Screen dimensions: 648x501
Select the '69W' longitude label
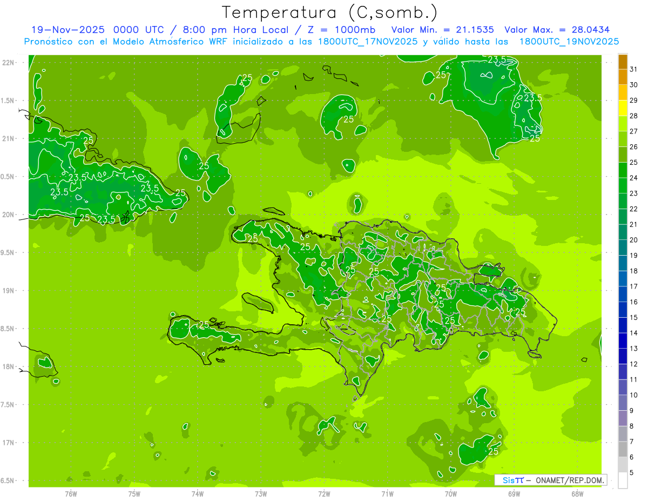514,494
